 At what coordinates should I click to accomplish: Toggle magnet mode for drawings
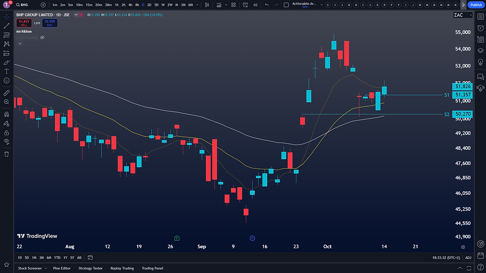pos(6,114)
